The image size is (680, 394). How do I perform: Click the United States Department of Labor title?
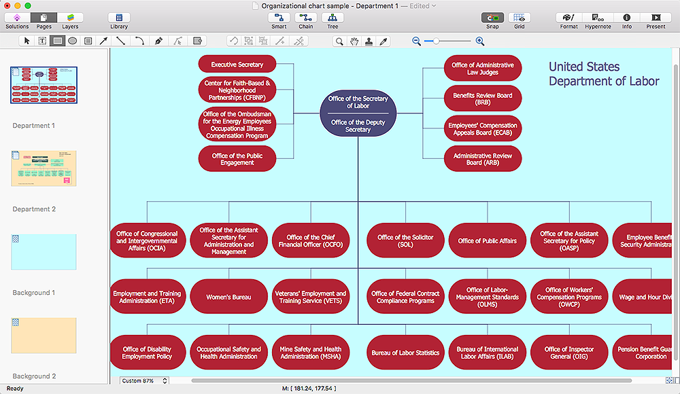[x=604, y=73]
